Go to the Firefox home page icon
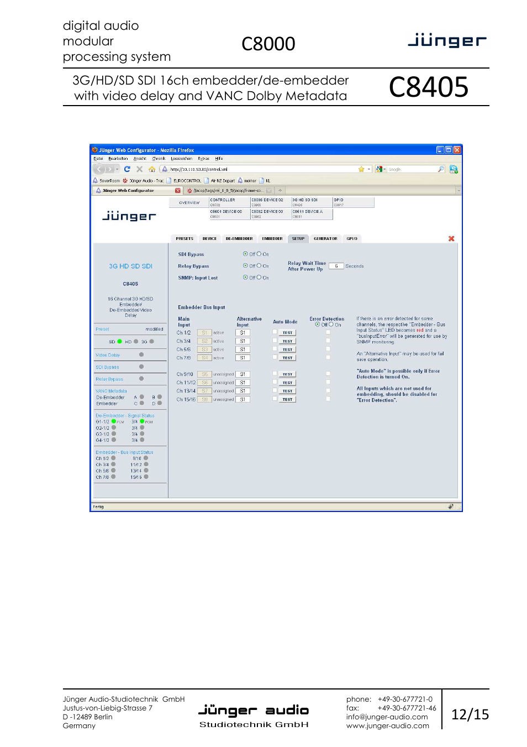Image resolution: width=527 pixels, height=747 pixels. pyautogui.click(x=152, y=169)
